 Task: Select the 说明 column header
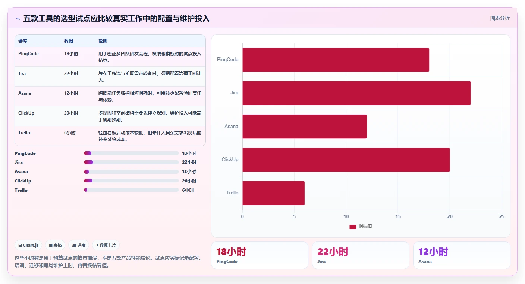(x=103, y=41)
